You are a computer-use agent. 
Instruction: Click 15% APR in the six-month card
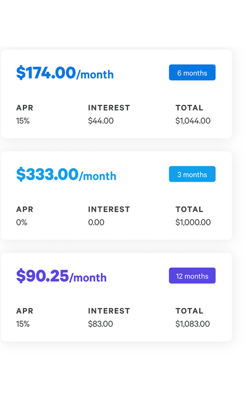click(x=23, y=121)
